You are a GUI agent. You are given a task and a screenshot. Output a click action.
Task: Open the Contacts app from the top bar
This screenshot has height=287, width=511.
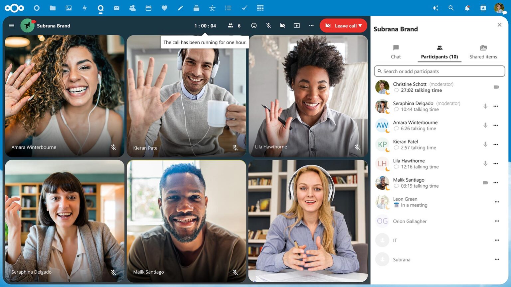tap(132, 8)
